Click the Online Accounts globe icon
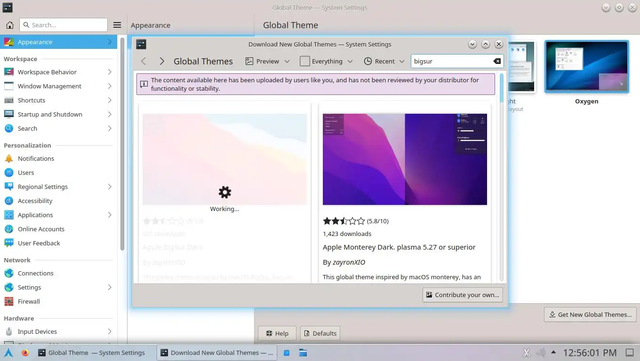Image resolution: width=640 pixels, height=361 pixels. tap(9, 229)
